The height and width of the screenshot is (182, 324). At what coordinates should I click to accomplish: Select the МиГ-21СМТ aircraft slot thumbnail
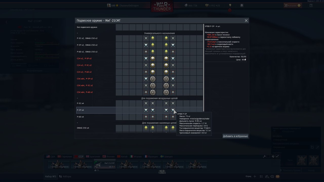(x=105, y=165)
